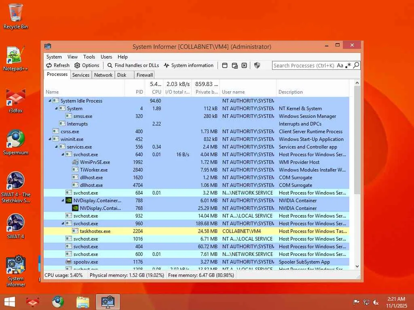
Task: Open the Notepad++ desktop shortcut
Action: click(16, 59)
